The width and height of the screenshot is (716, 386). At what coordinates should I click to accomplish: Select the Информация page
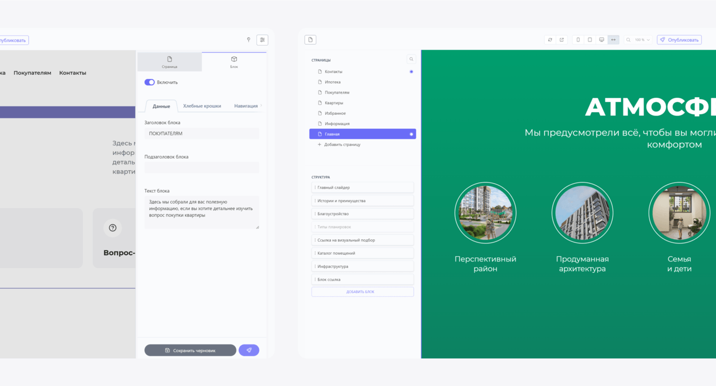(x=362, y=124)
